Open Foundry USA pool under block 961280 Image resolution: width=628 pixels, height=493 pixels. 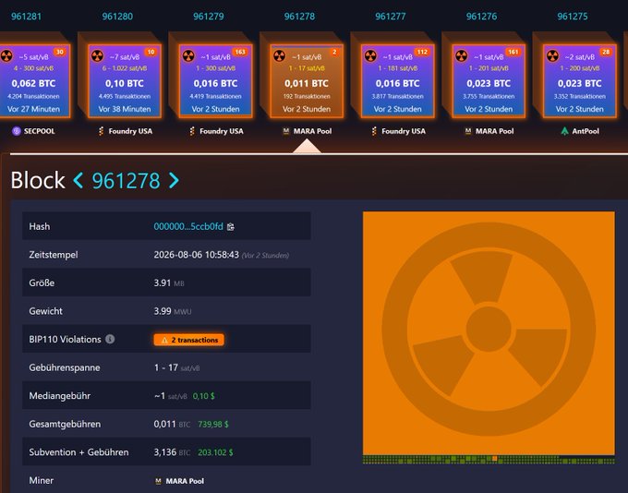click(126, 131)
